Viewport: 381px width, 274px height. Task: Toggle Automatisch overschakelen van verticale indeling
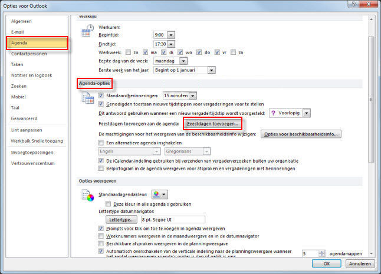pos(101,251)
